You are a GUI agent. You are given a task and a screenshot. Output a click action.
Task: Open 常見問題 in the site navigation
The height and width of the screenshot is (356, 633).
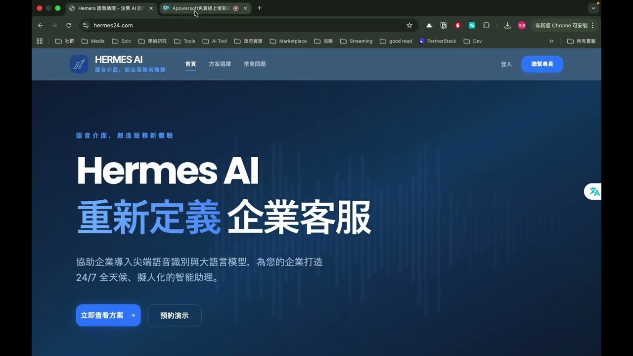click(255, 64)
